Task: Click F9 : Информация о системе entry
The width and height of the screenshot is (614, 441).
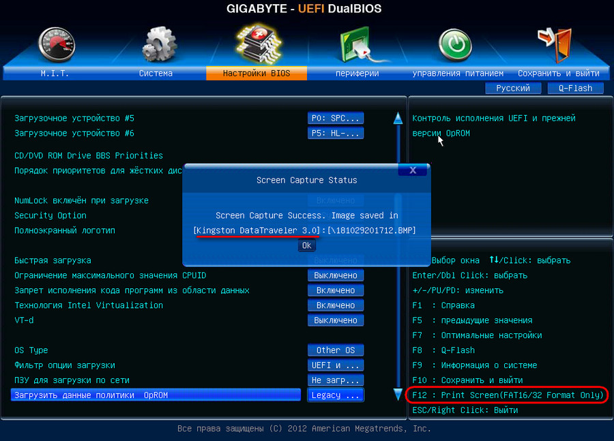Action: tap(475, 365)
